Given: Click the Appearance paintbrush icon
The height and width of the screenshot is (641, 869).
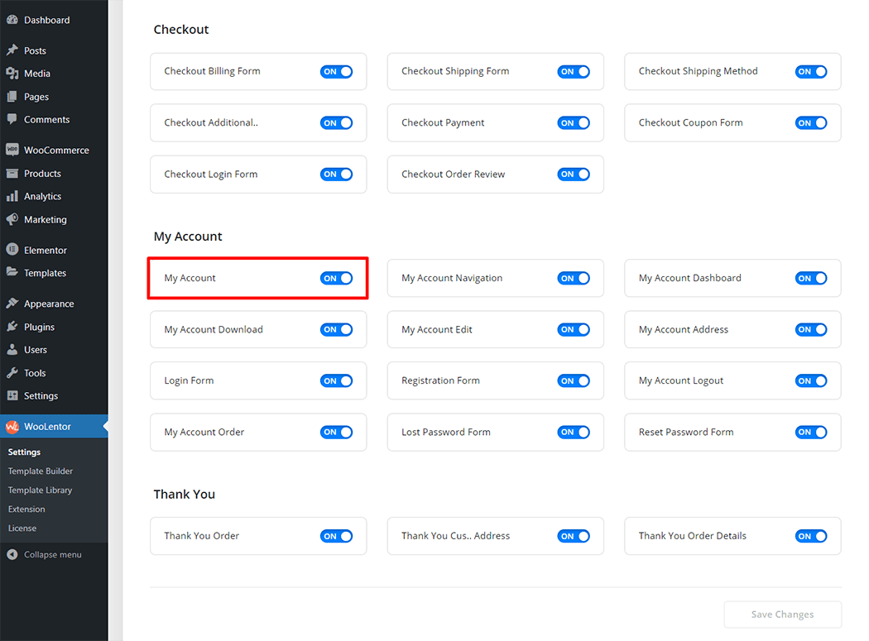Looking at the screenshot, I should pyautogui.click(x=12, y=304).
